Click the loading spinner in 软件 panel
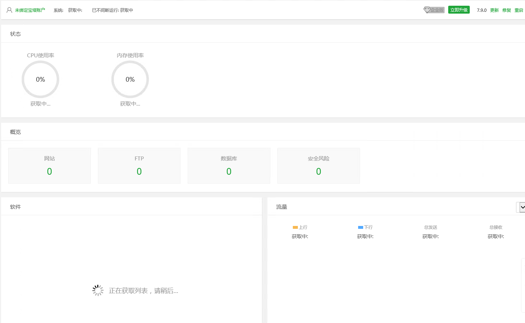Screen dimensions: 525x323 pyautogui.click(x=98, y=290)
